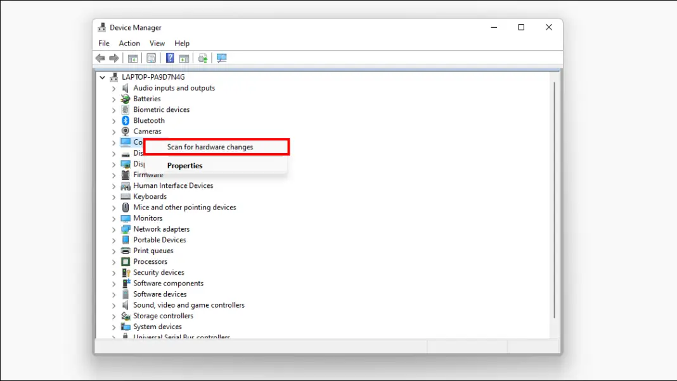The image size is (677, 381).
Task: Open the Action menu
Action: tap(129, 43)
